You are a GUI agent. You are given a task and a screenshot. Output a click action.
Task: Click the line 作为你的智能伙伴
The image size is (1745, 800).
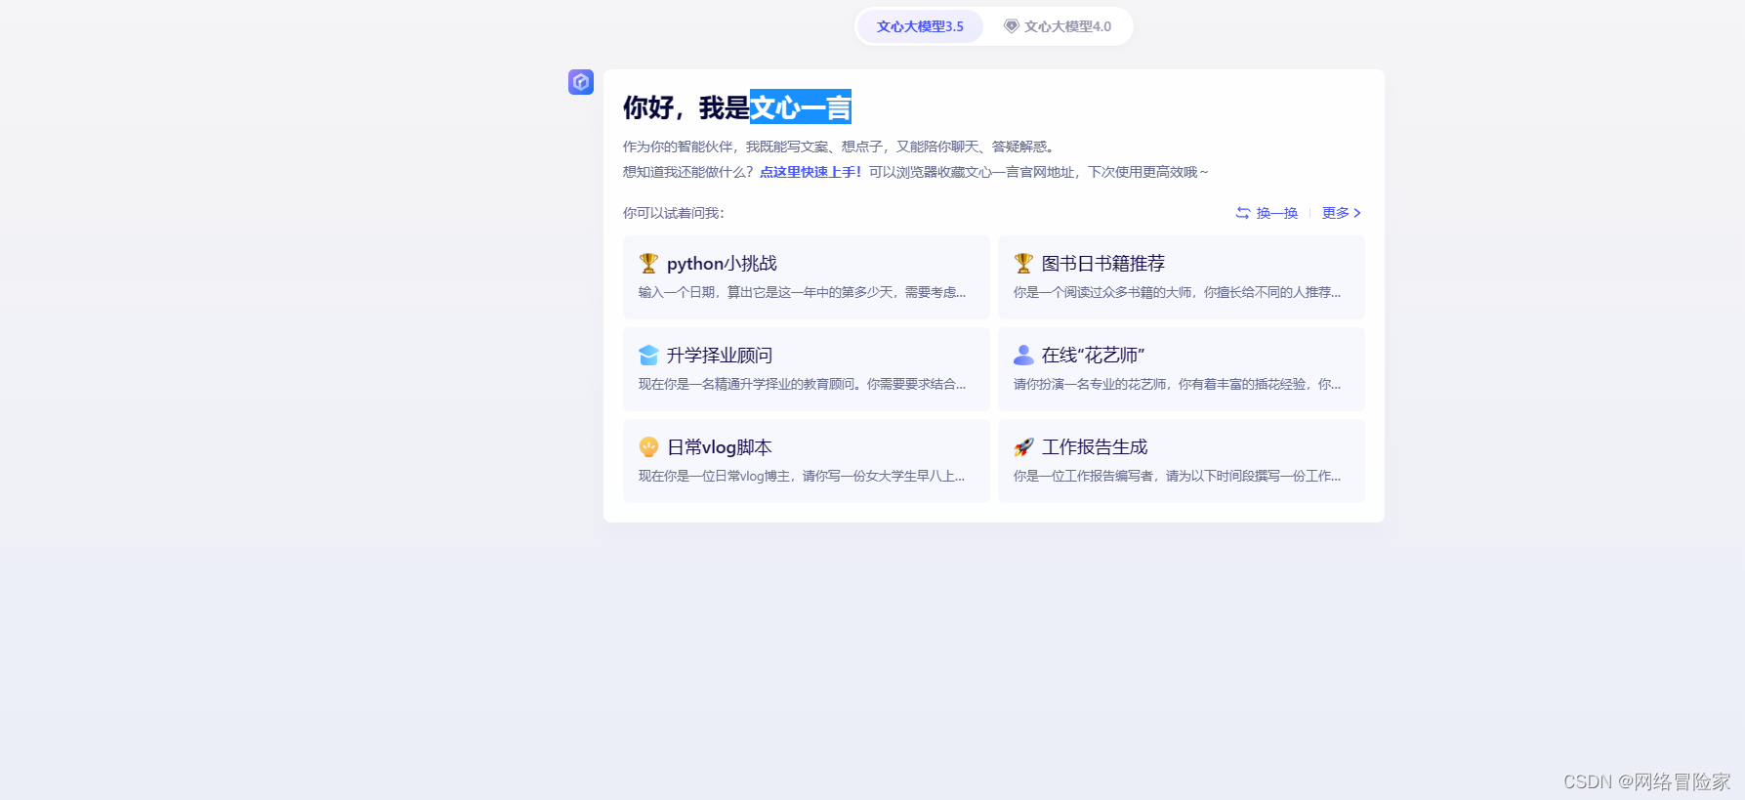839,147
